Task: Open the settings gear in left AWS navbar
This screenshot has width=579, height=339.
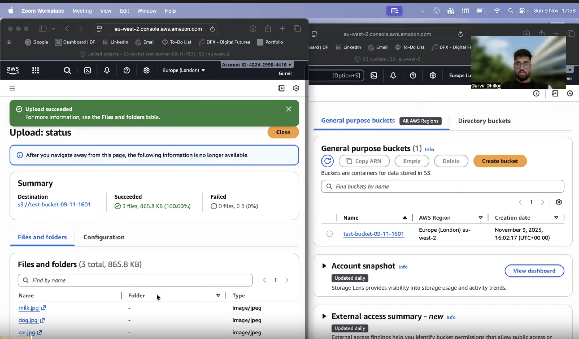Action: (146, 70)
